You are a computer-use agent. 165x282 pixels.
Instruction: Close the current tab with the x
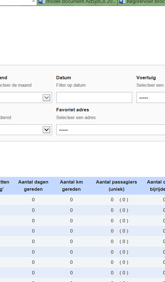point(33,1)
